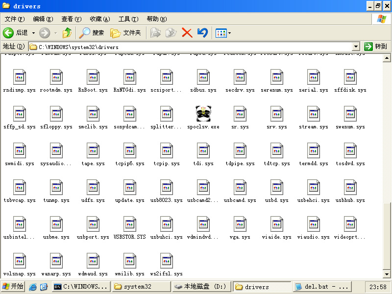
Task: Select the USBSTOR.SYS file icon
Action: pos(130,224)
